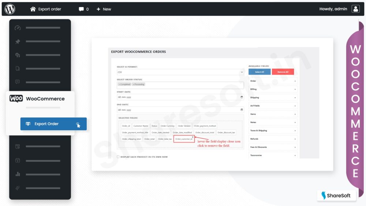Click the pushpin posts icon in the sidebar
Screen dimensions: 366x206
pos(18,41)
